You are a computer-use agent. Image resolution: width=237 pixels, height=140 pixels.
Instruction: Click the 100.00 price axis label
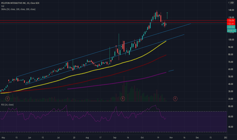(x=231, y=40)
